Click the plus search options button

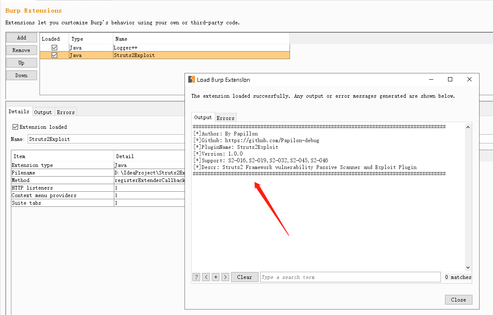pyautogui.click(x=216, y=277)
